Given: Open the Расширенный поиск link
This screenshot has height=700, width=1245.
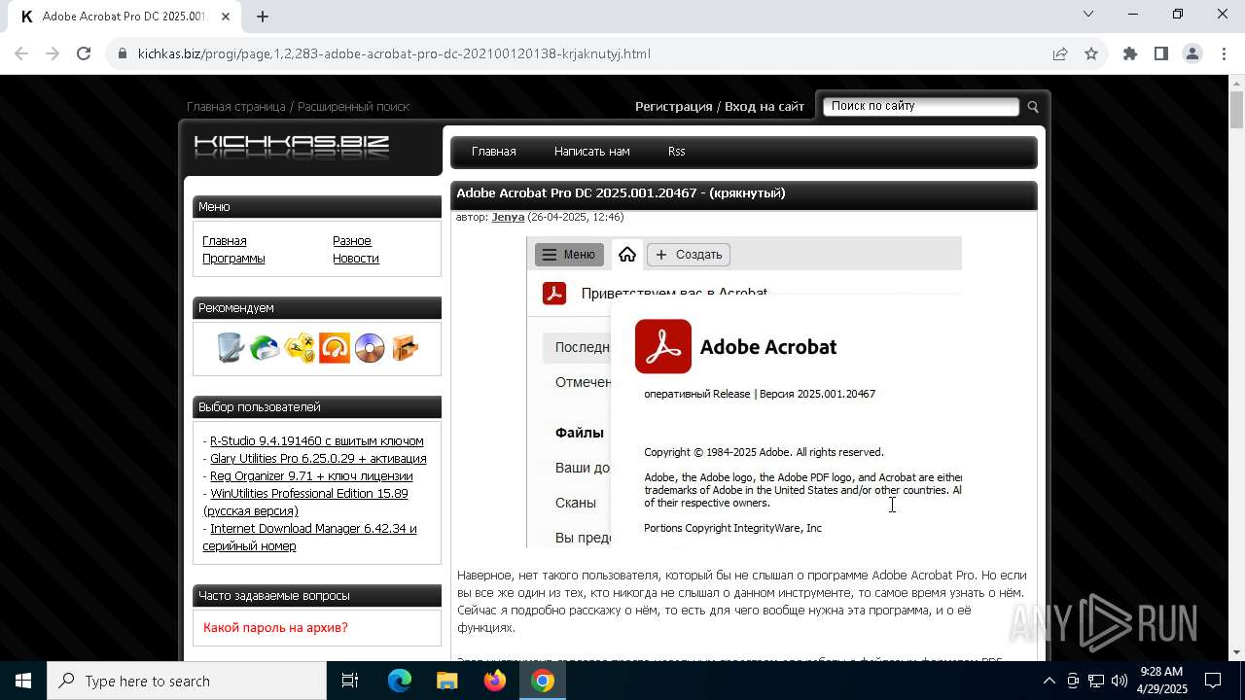Looking at the screenshot, I should point(354,107).
